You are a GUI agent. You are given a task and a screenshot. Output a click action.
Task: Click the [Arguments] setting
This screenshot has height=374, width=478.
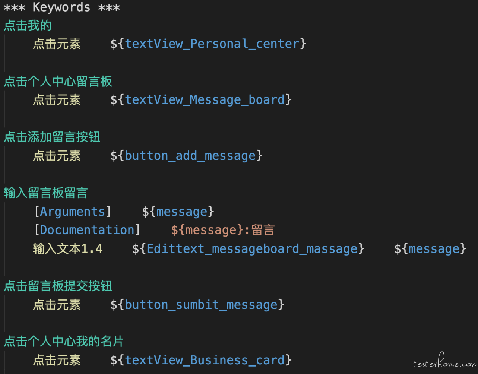pyautogui.click(x=73, y=212)
